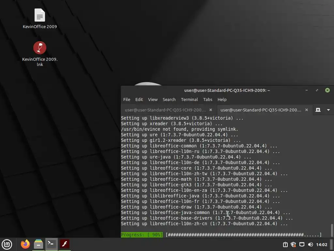The image size is (334, 251).
Task: Click the 'Setting up libreoffice-l10n-en-za' line
Action: pos(204,190)
